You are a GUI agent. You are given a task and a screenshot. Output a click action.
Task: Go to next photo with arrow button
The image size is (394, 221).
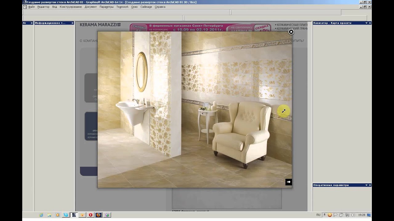(288, 182)
